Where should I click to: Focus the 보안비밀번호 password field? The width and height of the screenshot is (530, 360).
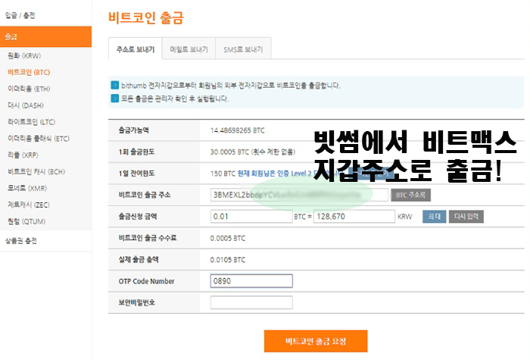tap(251, 302)
